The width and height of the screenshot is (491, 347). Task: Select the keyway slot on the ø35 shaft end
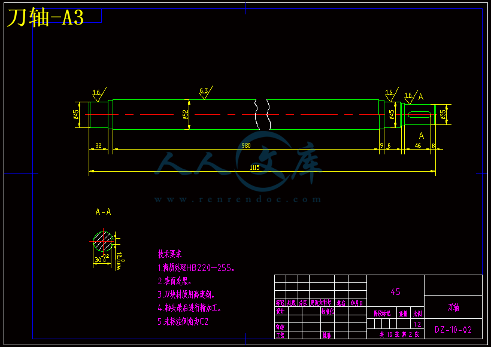point(419,114)
